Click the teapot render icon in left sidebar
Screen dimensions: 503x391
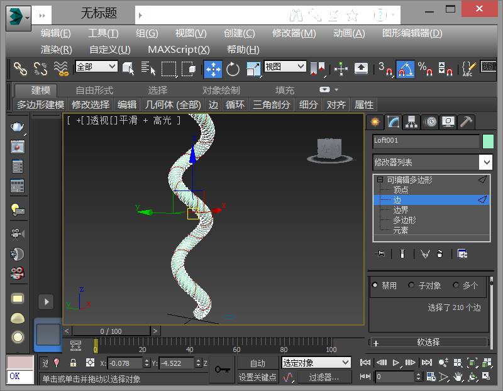(18, 128)
